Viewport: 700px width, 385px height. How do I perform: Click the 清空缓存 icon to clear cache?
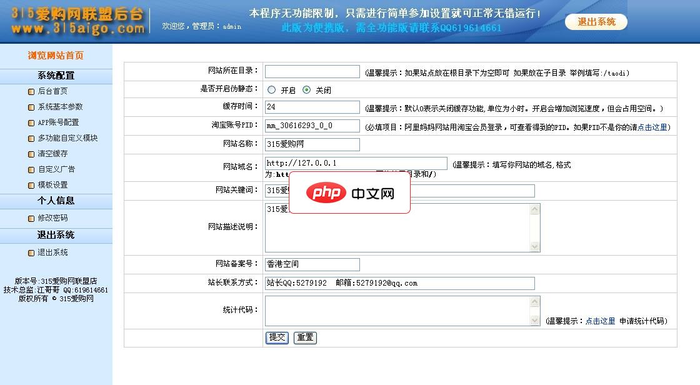(x=31, y=154)
